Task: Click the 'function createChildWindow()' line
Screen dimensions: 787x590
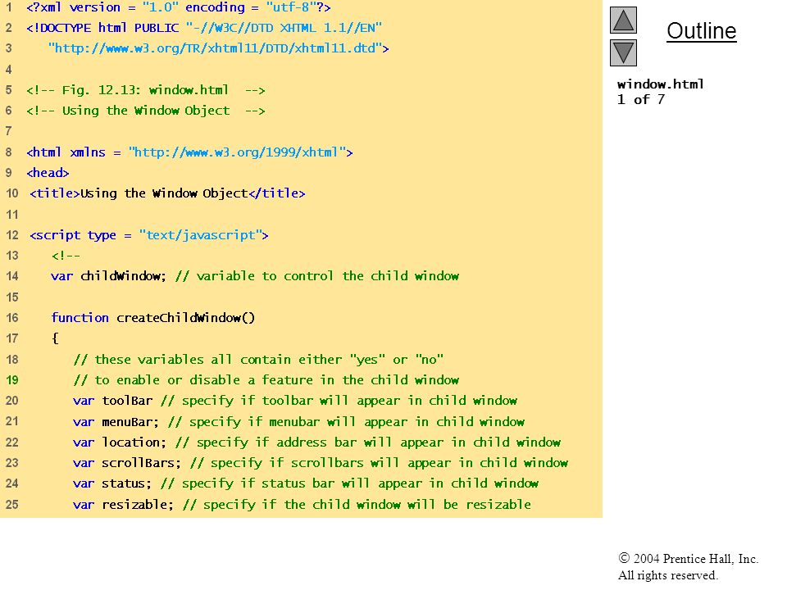Action: pos(152,318)
